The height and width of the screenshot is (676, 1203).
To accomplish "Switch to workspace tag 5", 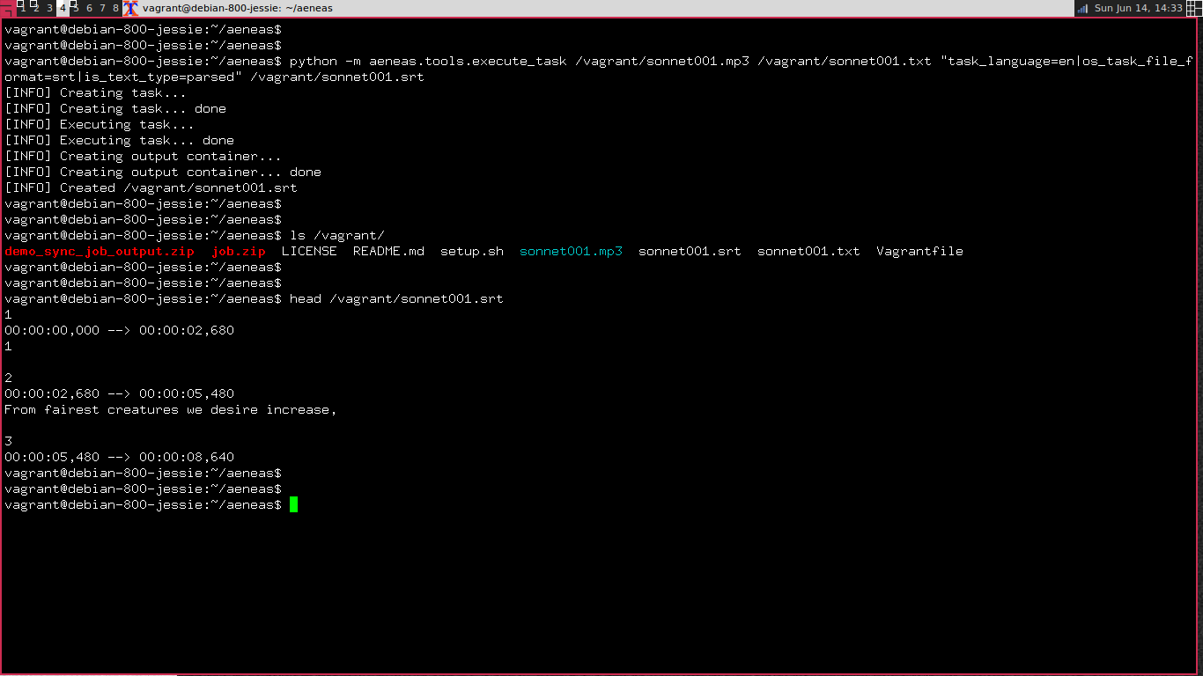I will 76,8.
